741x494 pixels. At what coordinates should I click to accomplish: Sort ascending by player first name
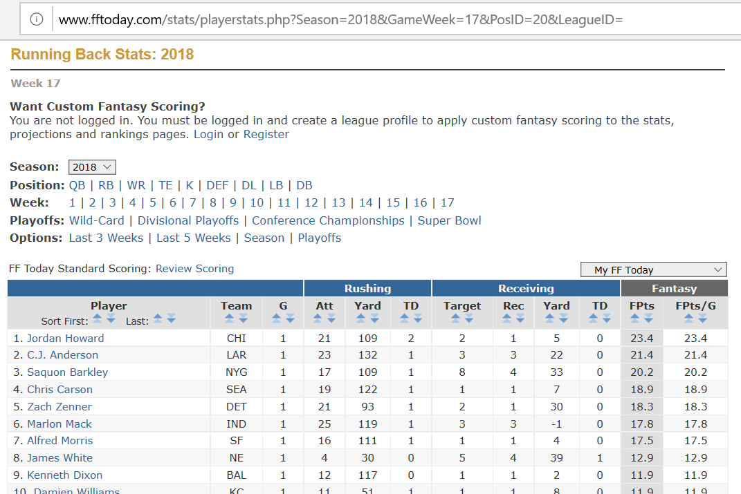[98, 319]
